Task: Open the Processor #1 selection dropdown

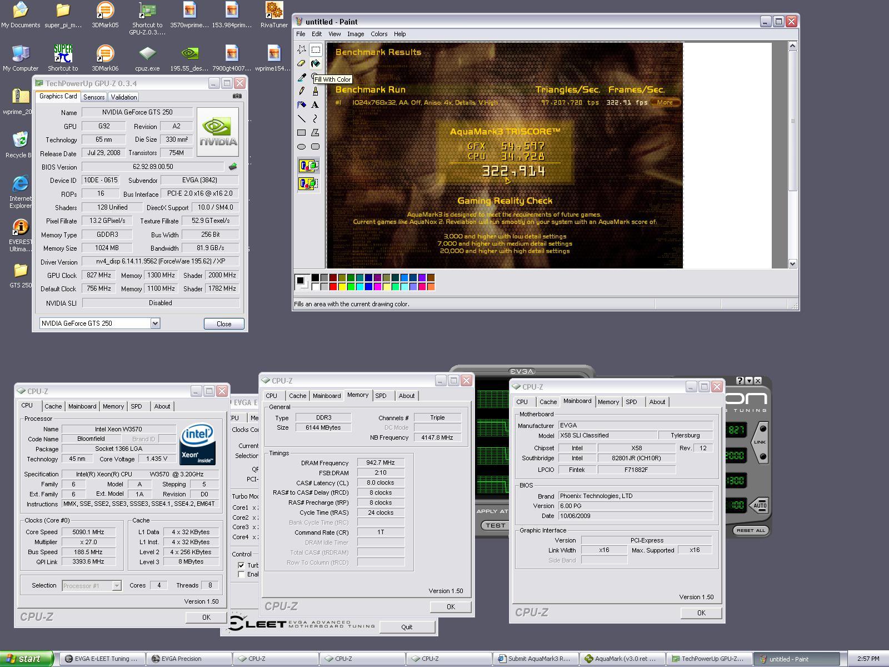Action: 116,585
